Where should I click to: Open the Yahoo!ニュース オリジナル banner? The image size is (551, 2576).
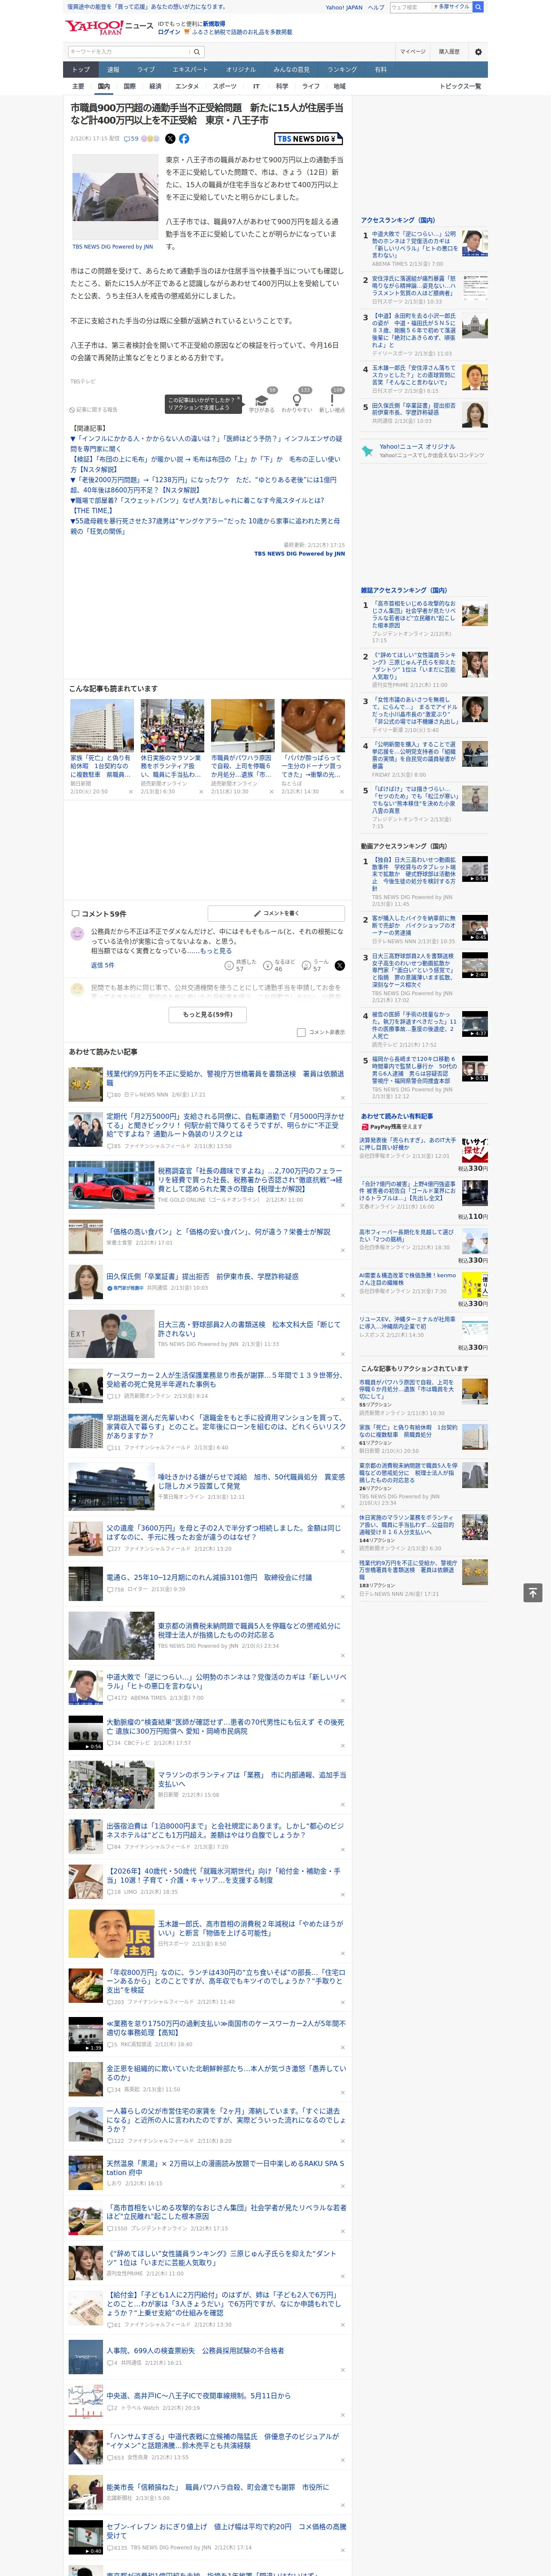[x=424, y=451]
